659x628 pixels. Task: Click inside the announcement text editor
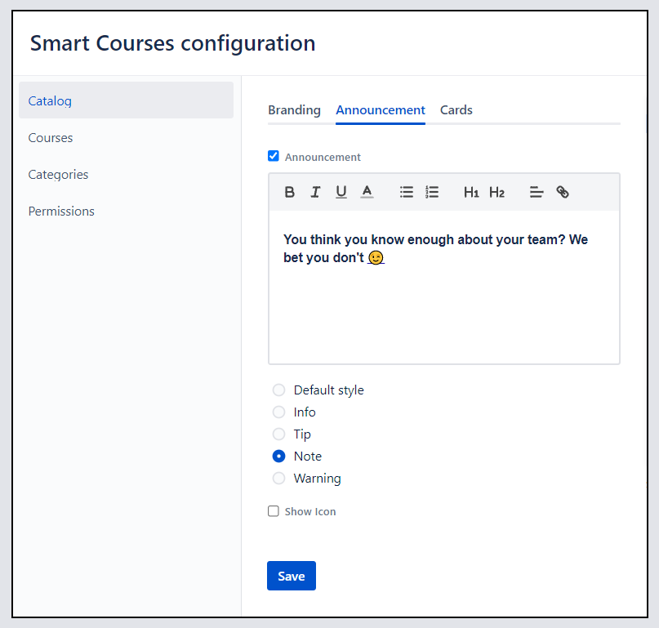click(x=443, y=310)
